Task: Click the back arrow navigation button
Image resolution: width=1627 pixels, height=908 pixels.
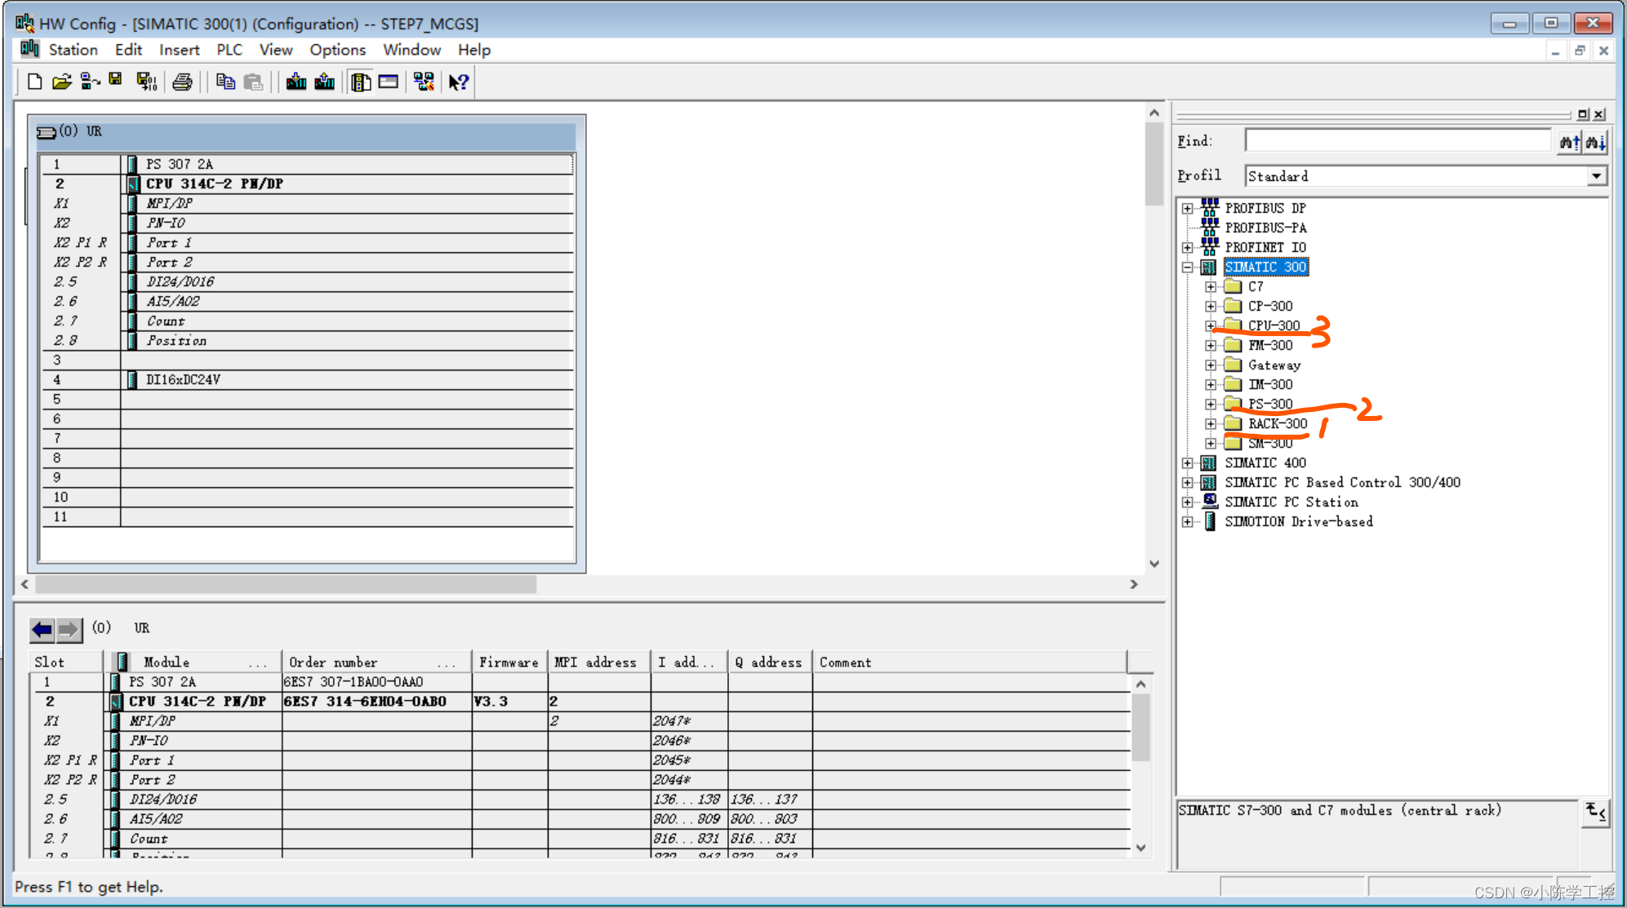Action: tap(42, 629)
